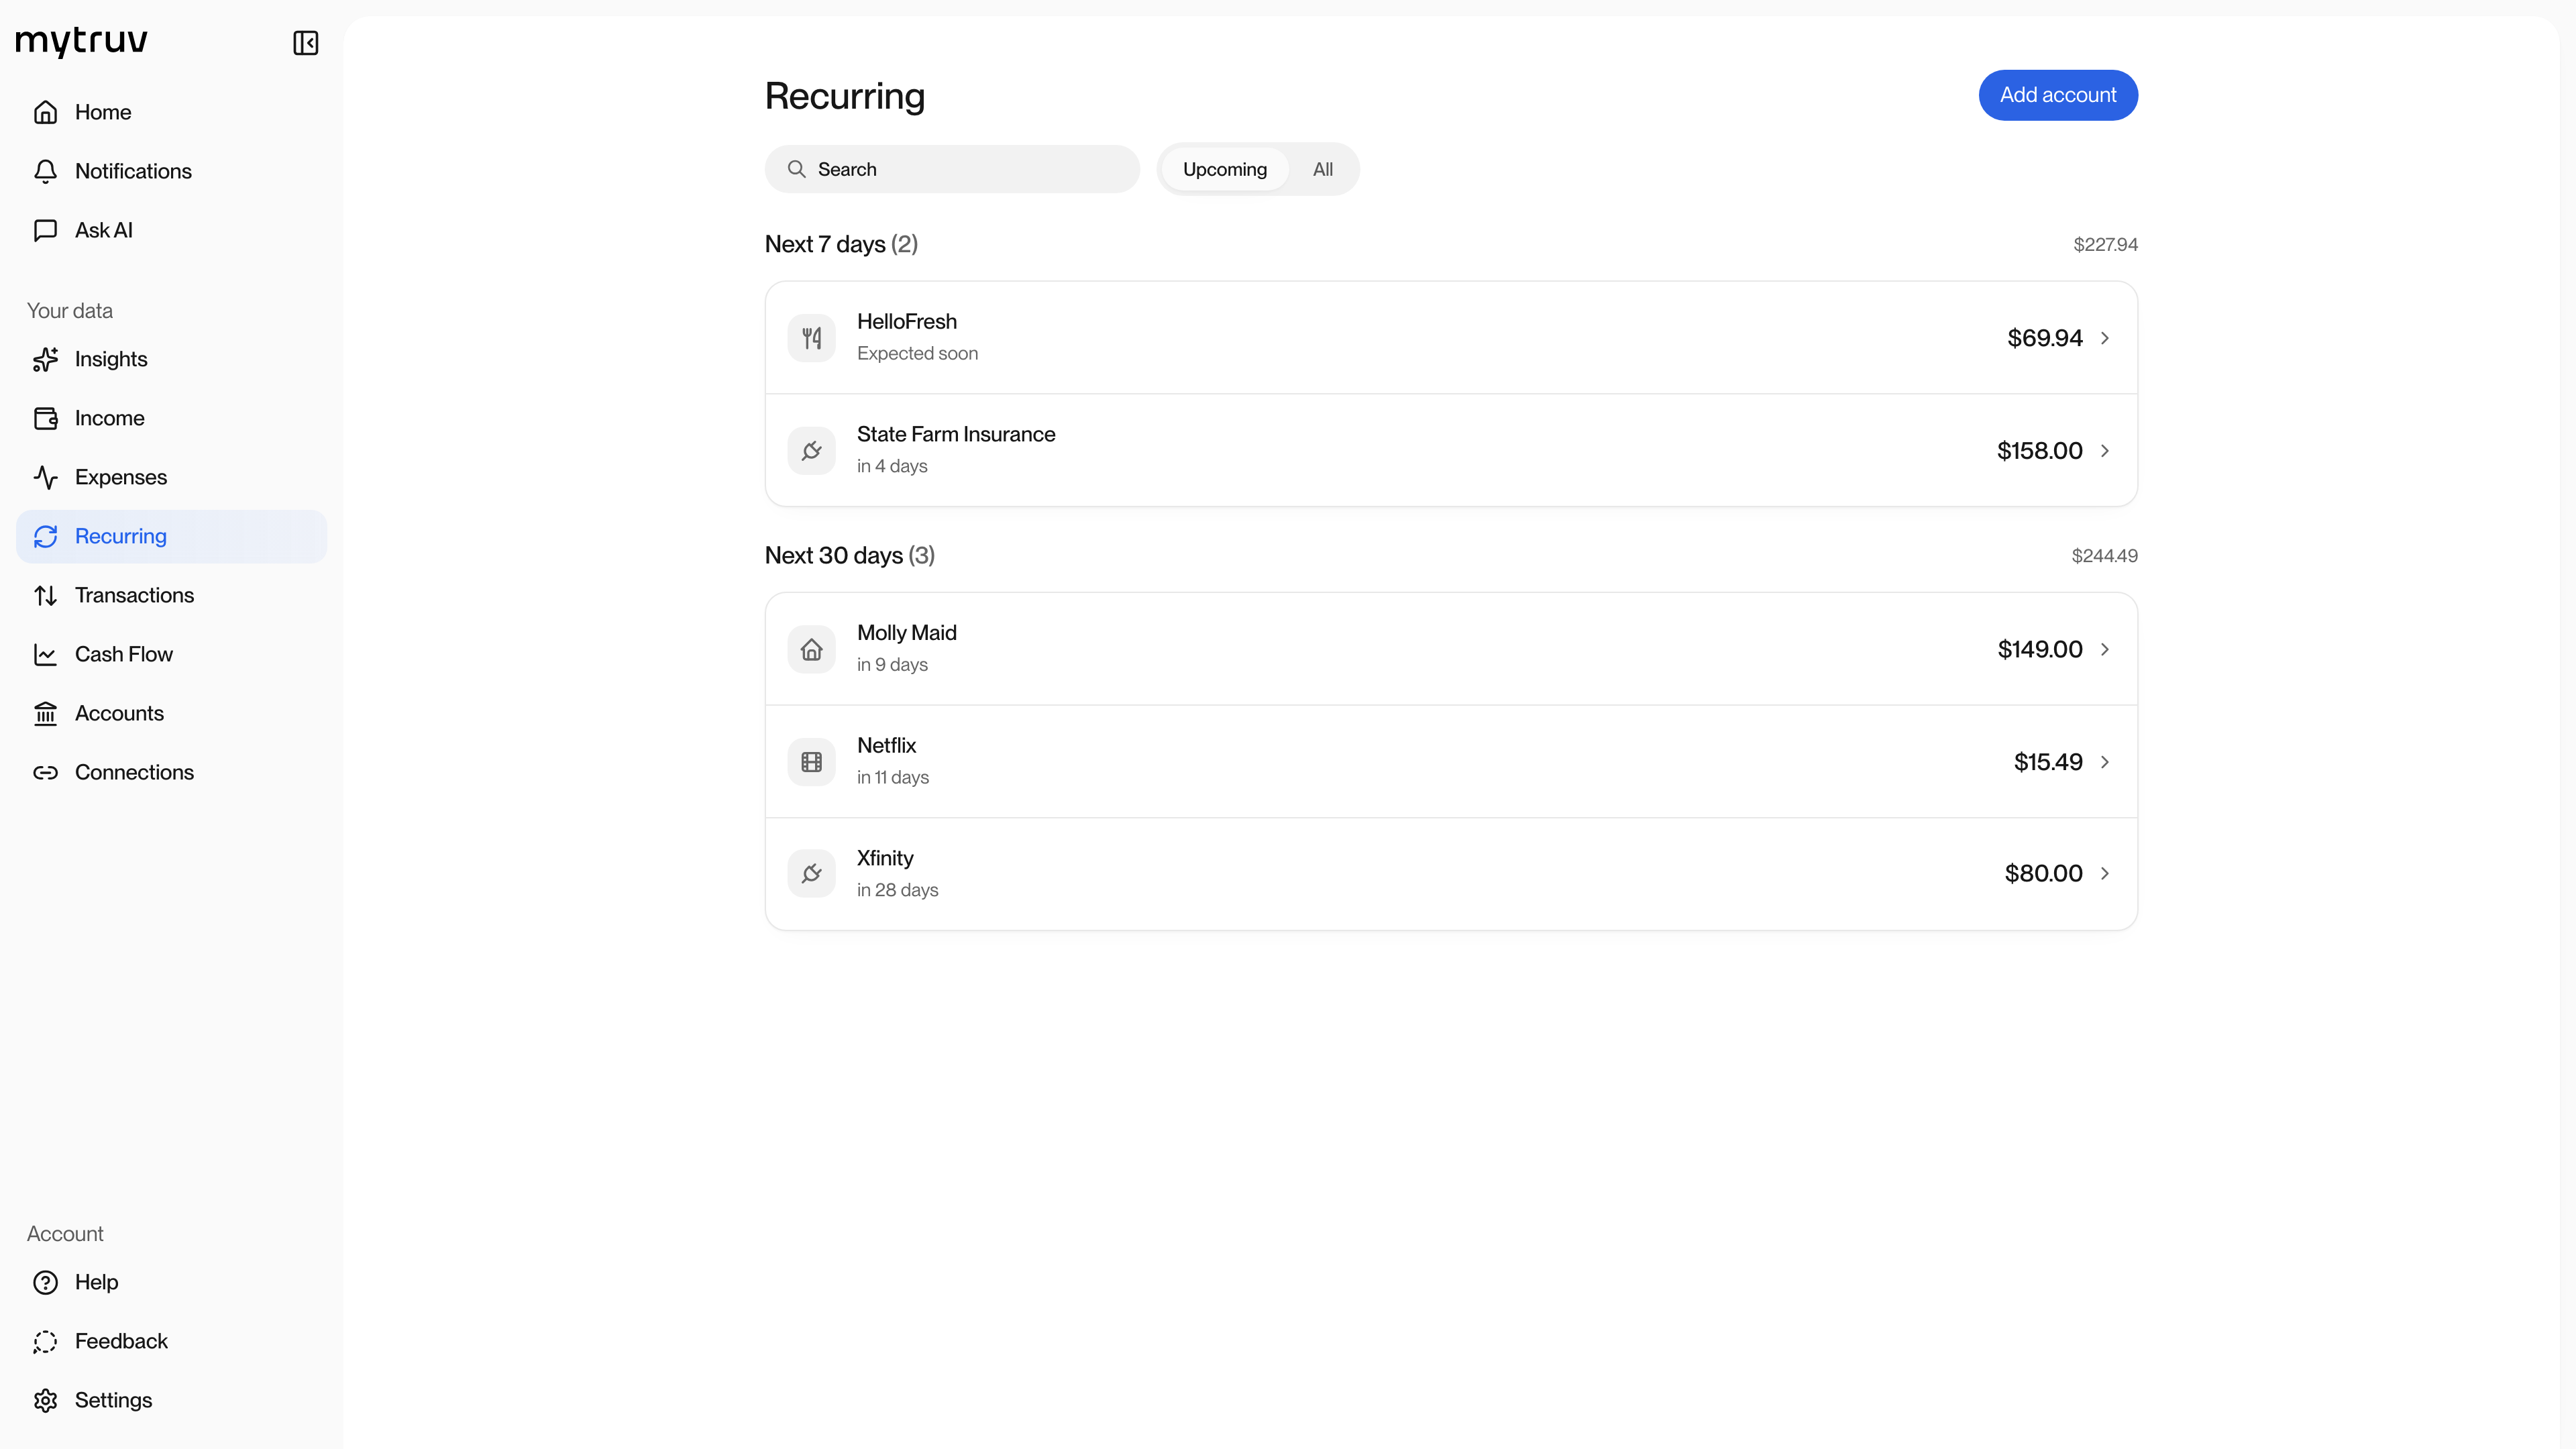
Task: Click the Feedback dashed circle icon
Action: (x=45, y=1341)
